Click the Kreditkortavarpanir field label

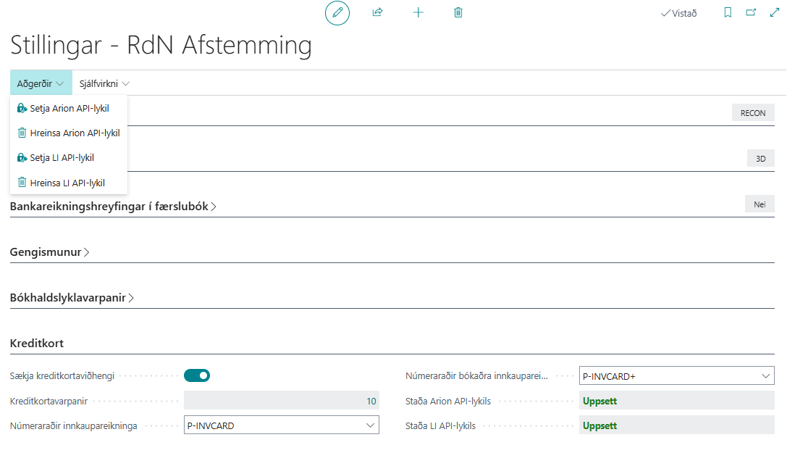click(49, 402)
